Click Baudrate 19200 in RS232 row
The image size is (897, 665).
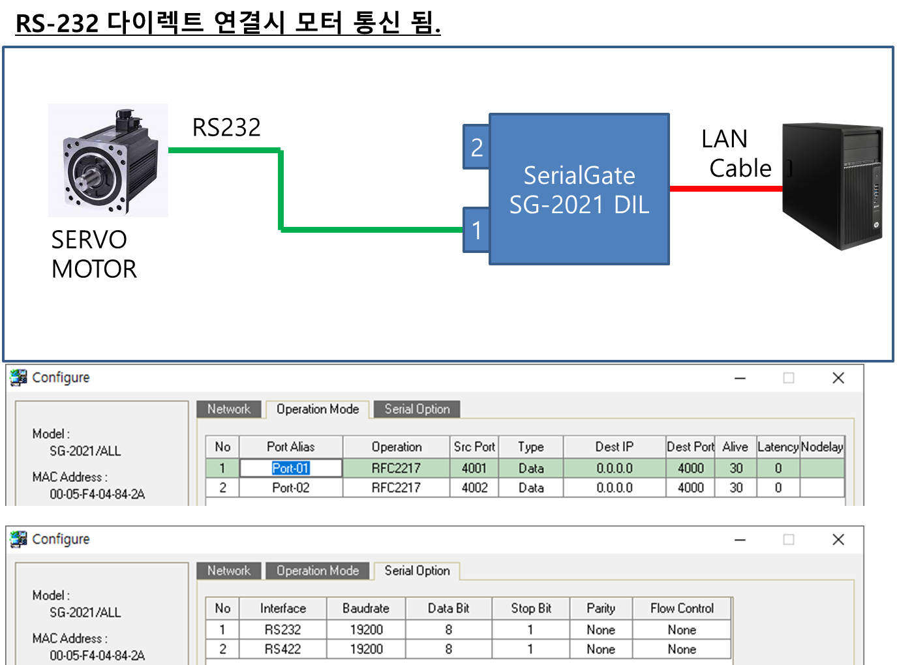[366, 630]
